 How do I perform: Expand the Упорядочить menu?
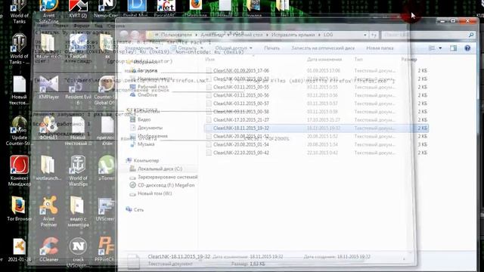pos(141,48)
